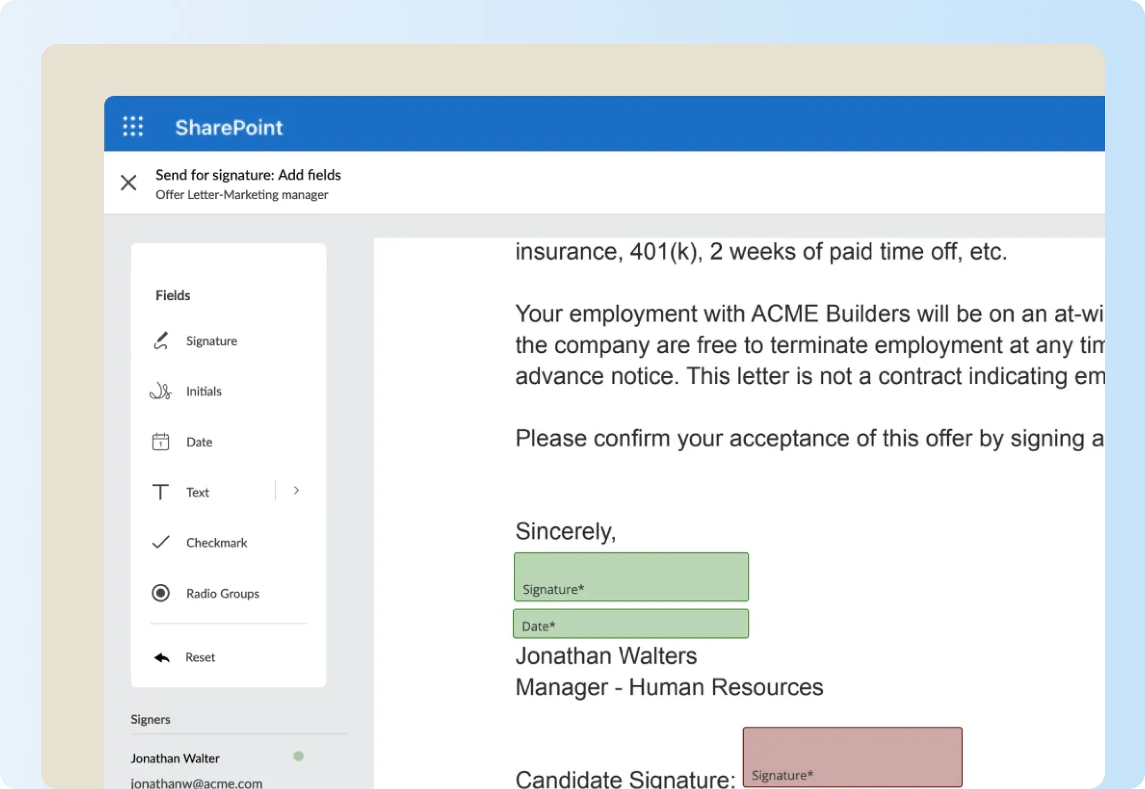Click the 'Send for signature: Add fields' heading
The image size is (1145, 789).
pyautogui.click(x=248, y=175)
